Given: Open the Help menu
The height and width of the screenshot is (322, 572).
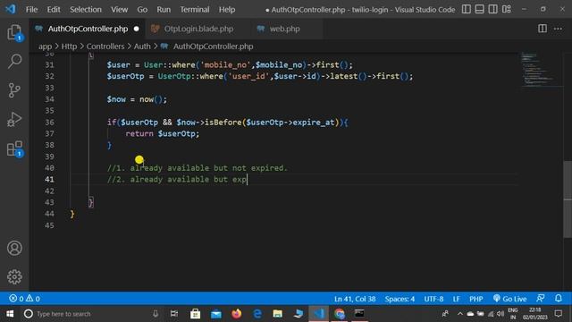Looking at the screenshot, I should click(x=226, y=10).
